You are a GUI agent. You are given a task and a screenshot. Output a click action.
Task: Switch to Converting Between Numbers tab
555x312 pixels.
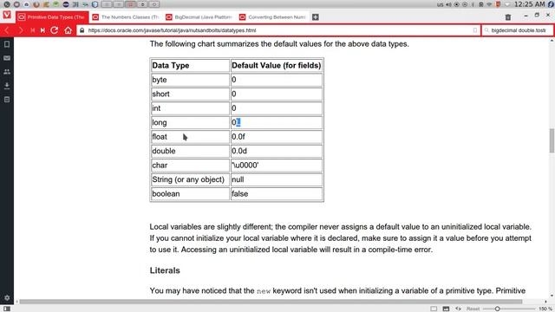click(273, 17)
